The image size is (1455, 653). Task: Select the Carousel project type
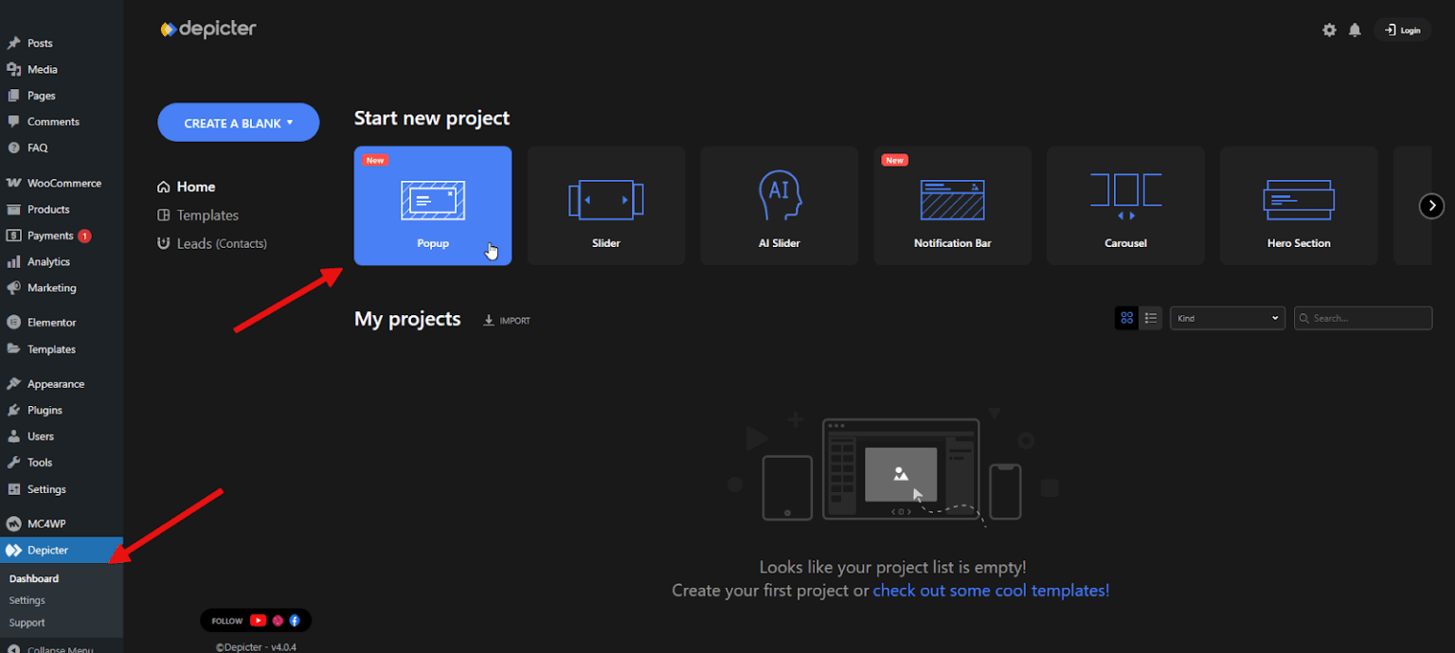point(1125,205)
